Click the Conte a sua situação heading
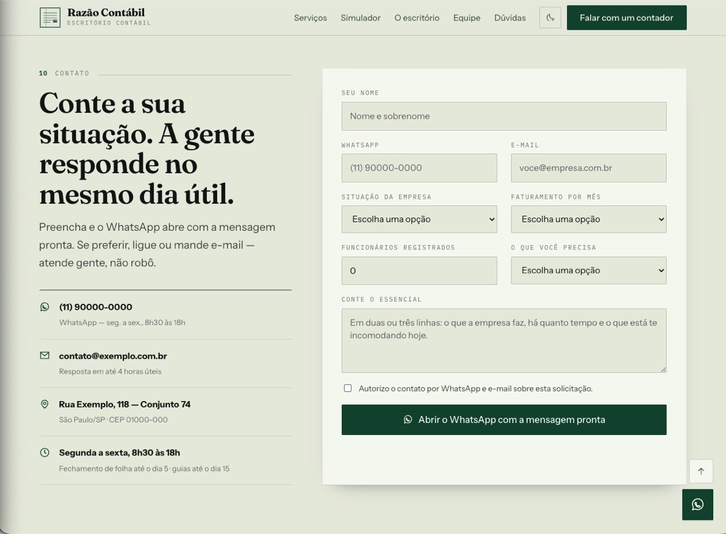Screen dimensions: 726x534 147,149
